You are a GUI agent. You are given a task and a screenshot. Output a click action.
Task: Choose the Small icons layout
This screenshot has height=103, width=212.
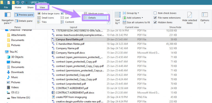click(46, 18)
